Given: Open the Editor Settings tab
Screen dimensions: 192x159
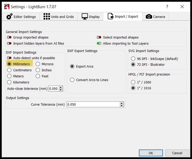Looking at the screenshot, I should tap(21, 17).
